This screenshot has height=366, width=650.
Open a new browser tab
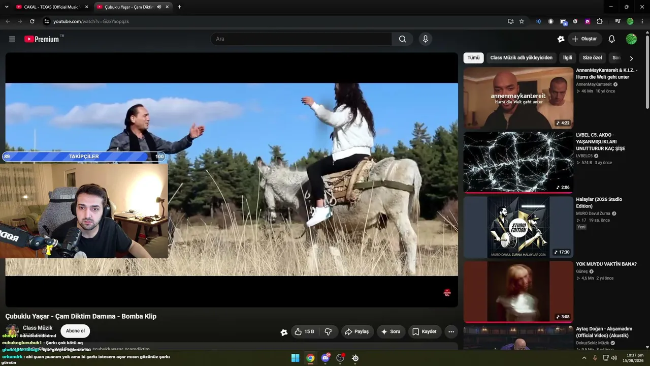[x=179, y=7]
